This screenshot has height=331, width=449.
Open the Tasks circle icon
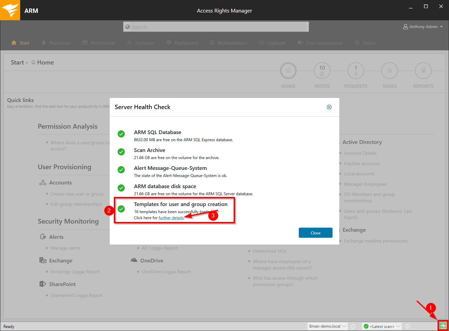389,71
